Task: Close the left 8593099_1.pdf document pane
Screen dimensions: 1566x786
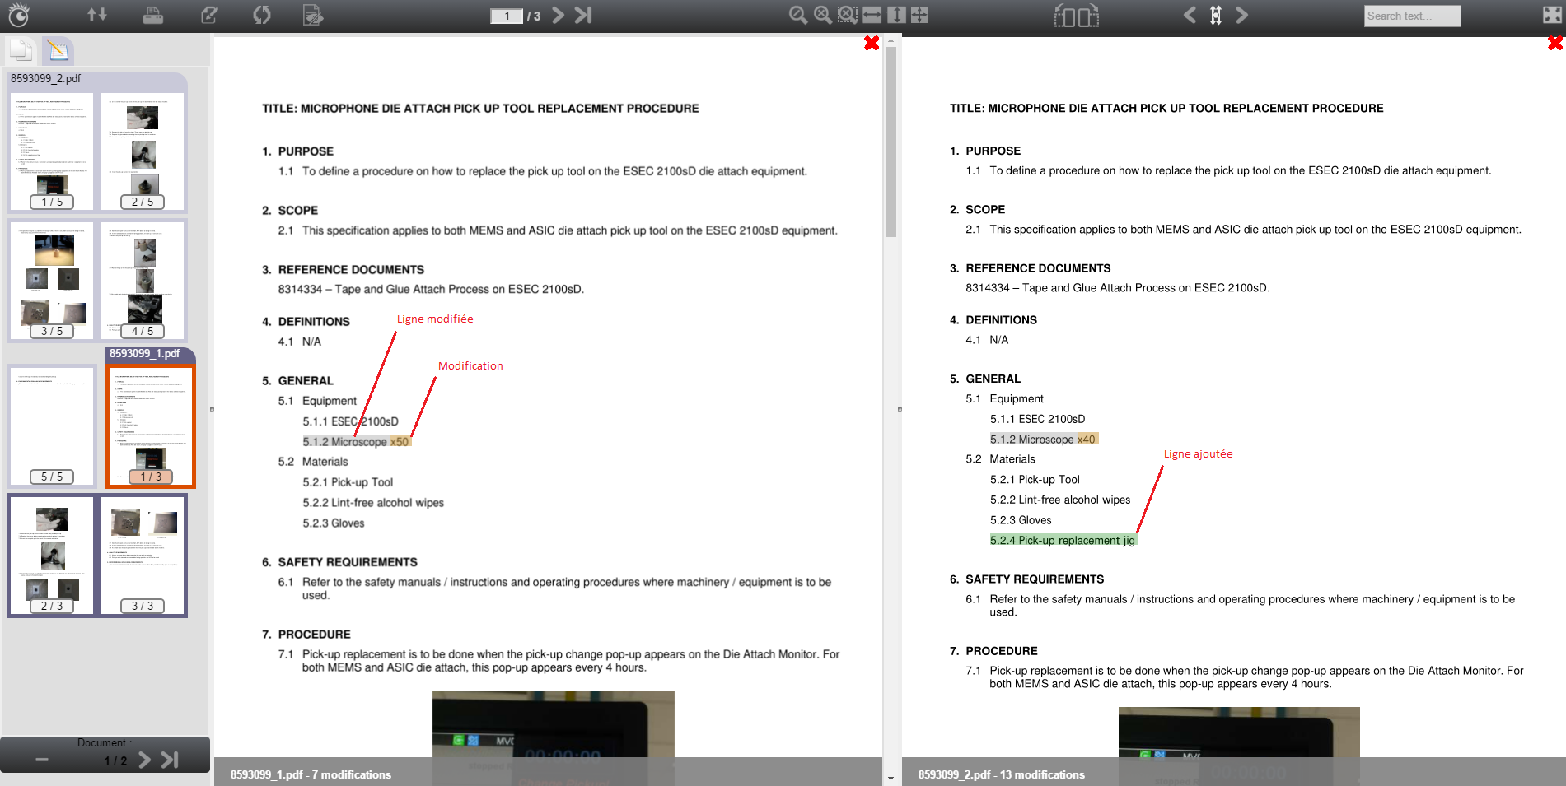Action: [872, 43]
